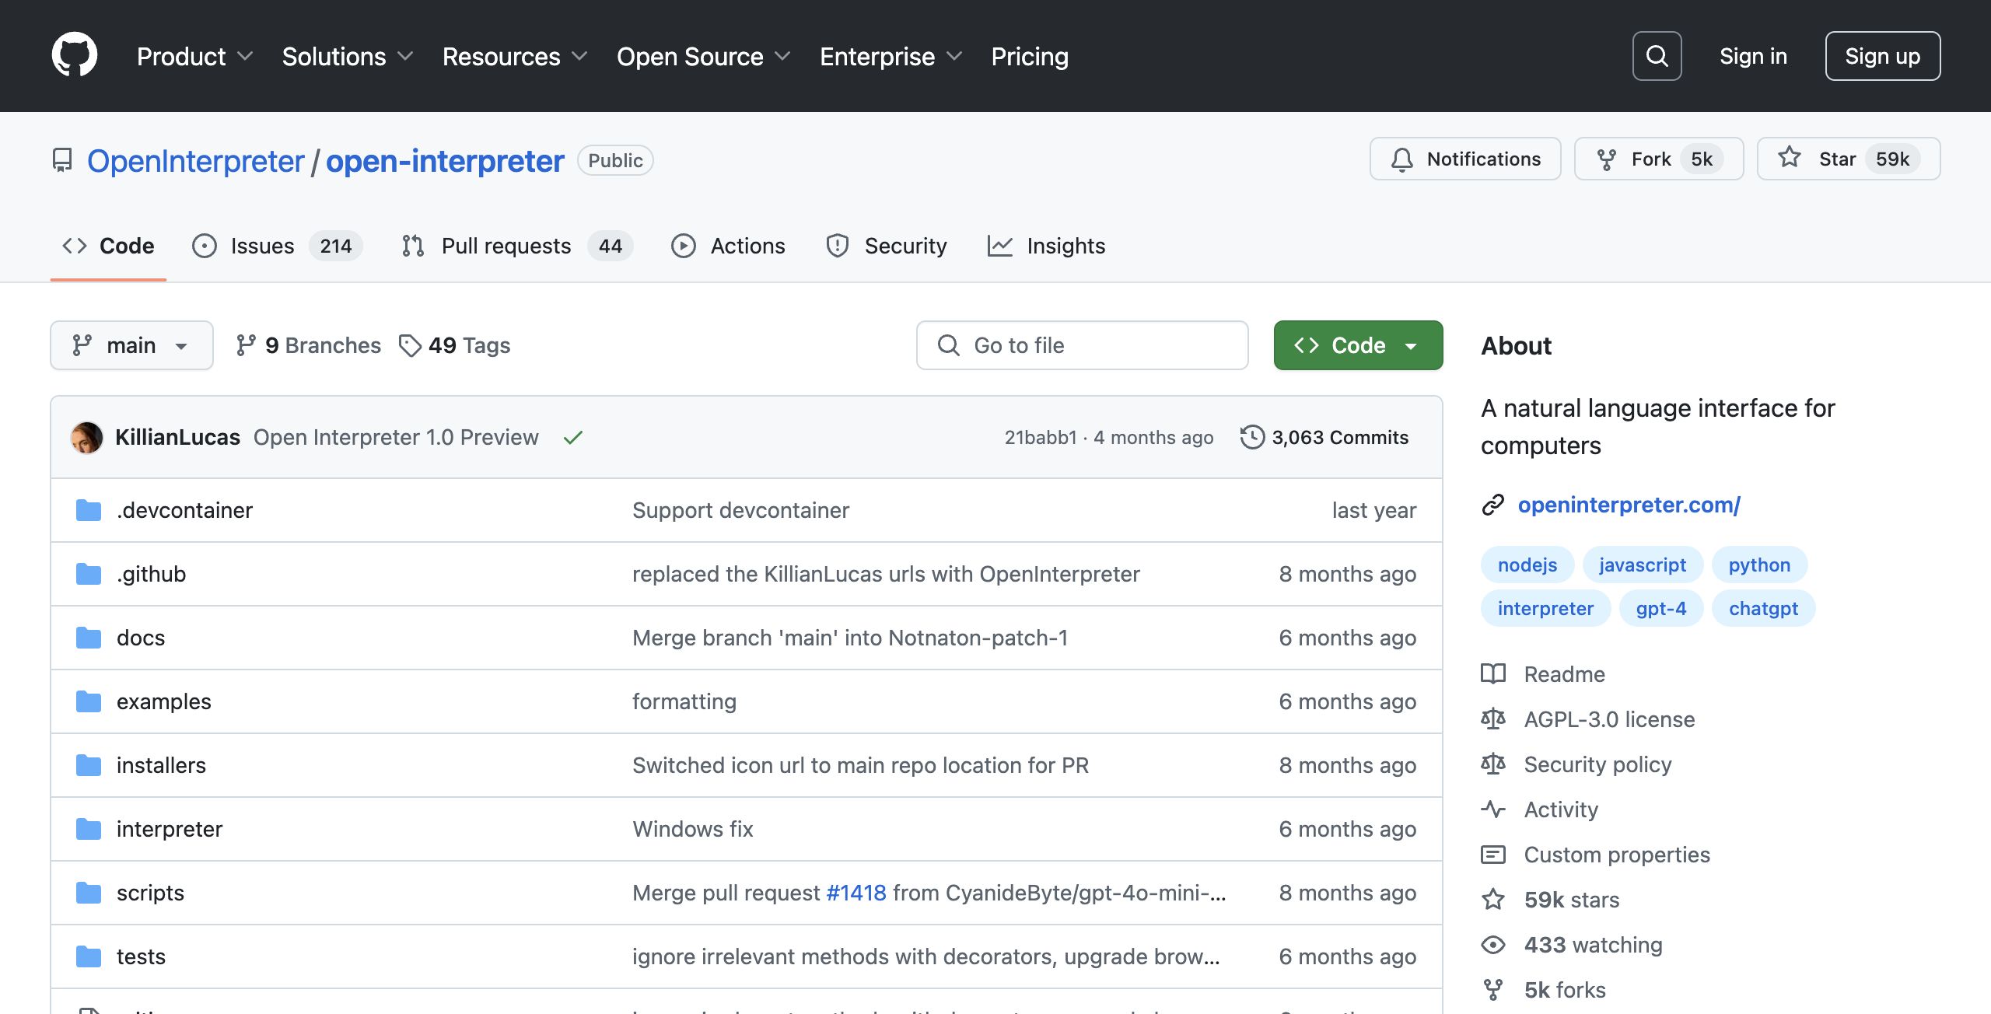This screenshot has width=1991, height=1014.
Task: Expand the green Code dropdown
Action: pos(1358,345)
